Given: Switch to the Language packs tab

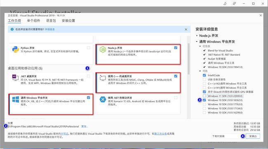Looking at the screenshot, I should 51,21.
